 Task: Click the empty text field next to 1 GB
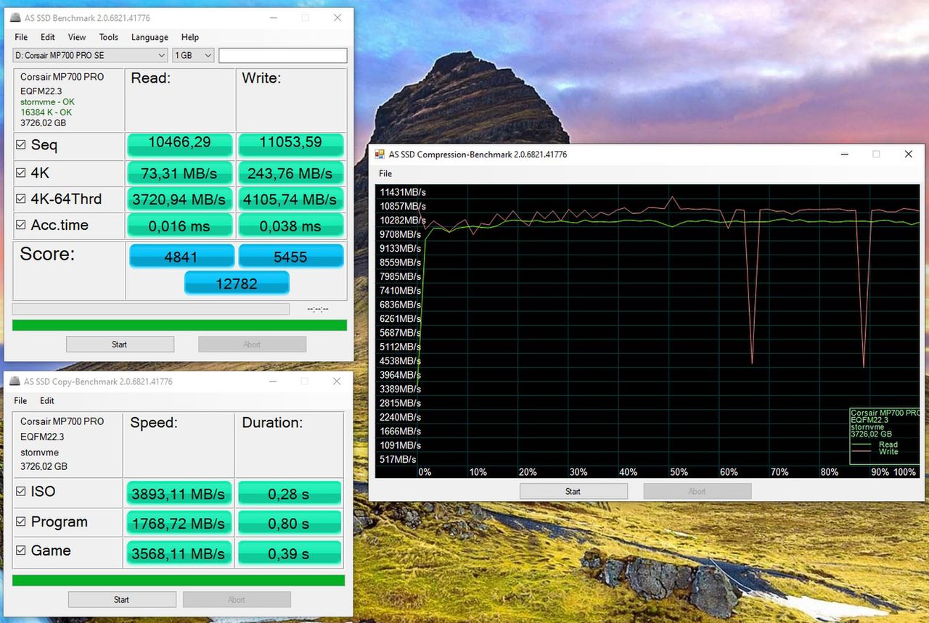[283, 55]
